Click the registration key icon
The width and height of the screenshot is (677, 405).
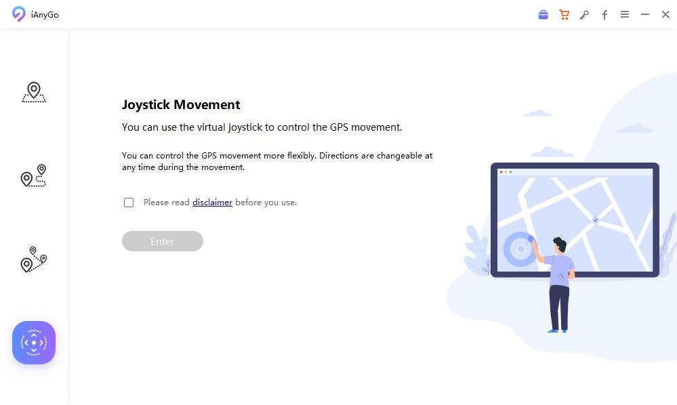[x=584, y=14]
